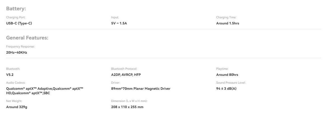Click the Dimension (L x W x H mm) label

(x=129, y=101)
